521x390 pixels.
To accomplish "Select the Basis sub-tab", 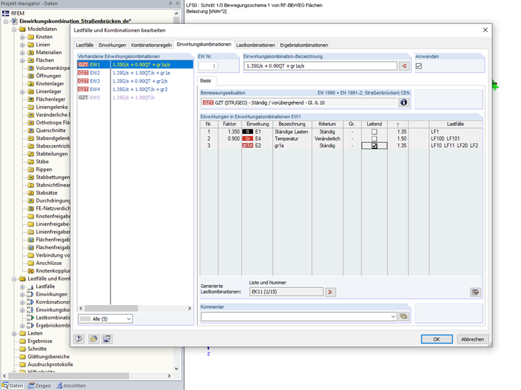I will click(x=206, y=81).
